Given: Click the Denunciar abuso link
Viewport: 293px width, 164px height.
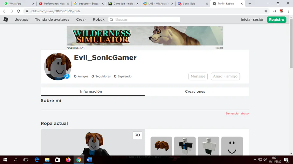Looking at the screenshot, I should tap(237, 113).
